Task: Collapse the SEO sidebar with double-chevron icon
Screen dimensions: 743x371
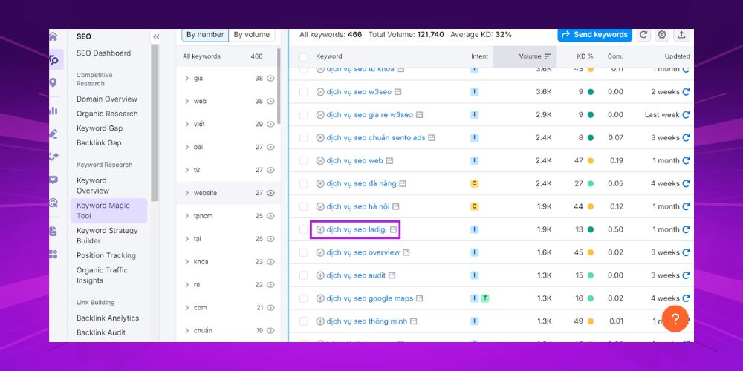Action: point(156,36)
